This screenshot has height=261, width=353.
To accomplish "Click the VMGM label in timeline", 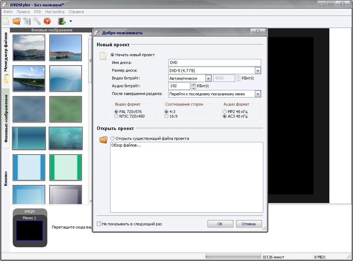I will tap(29, 212).
